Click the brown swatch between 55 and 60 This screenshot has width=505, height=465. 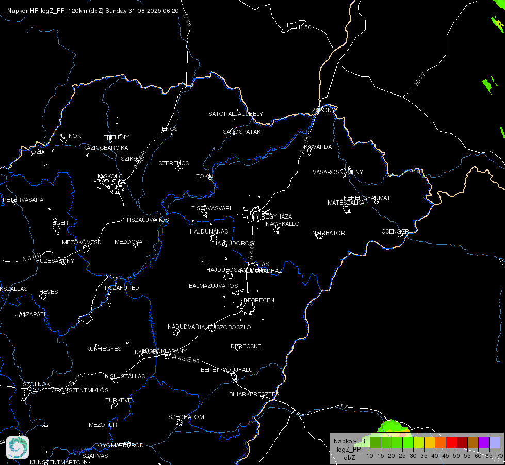[473, 442]
